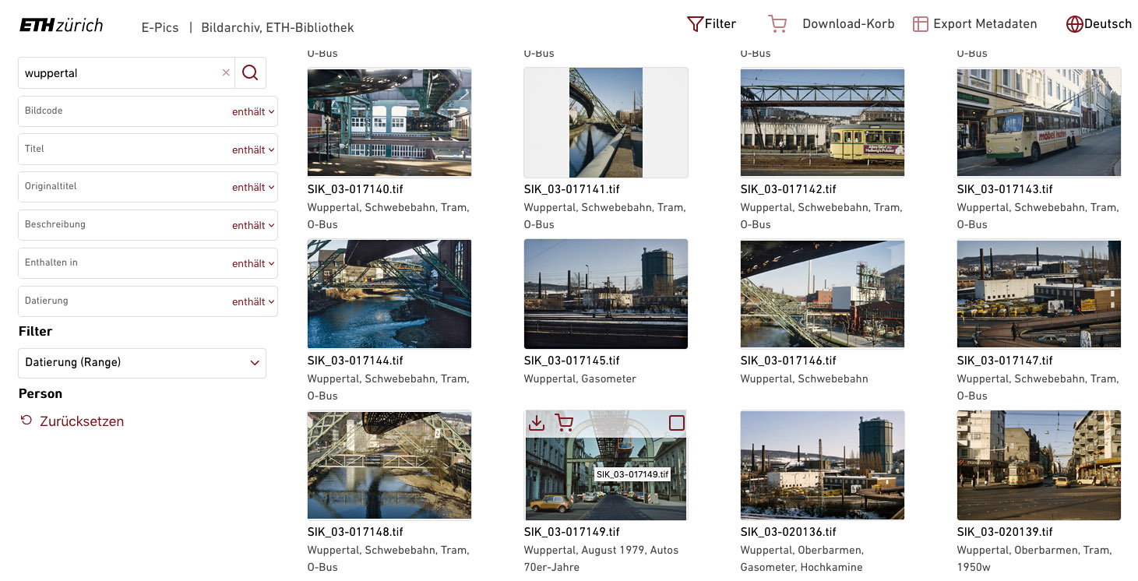Viewport: 1138px width, 581px height.
Task: Open Bildarchiv, ETH-Bibliothek header link
Action: click(x=277, y=27)
